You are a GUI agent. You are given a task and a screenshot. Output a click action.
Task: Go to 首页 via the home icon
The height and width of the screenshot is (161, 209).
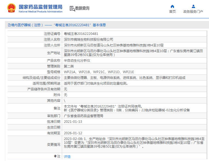pos(172,6)
